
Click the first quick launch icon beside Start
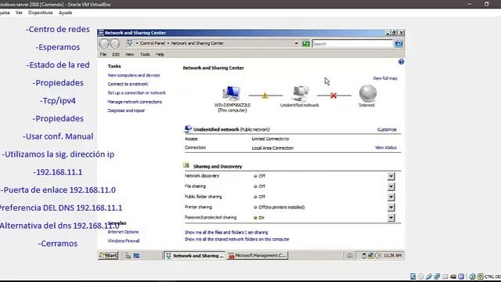click(x=128, y=255)
